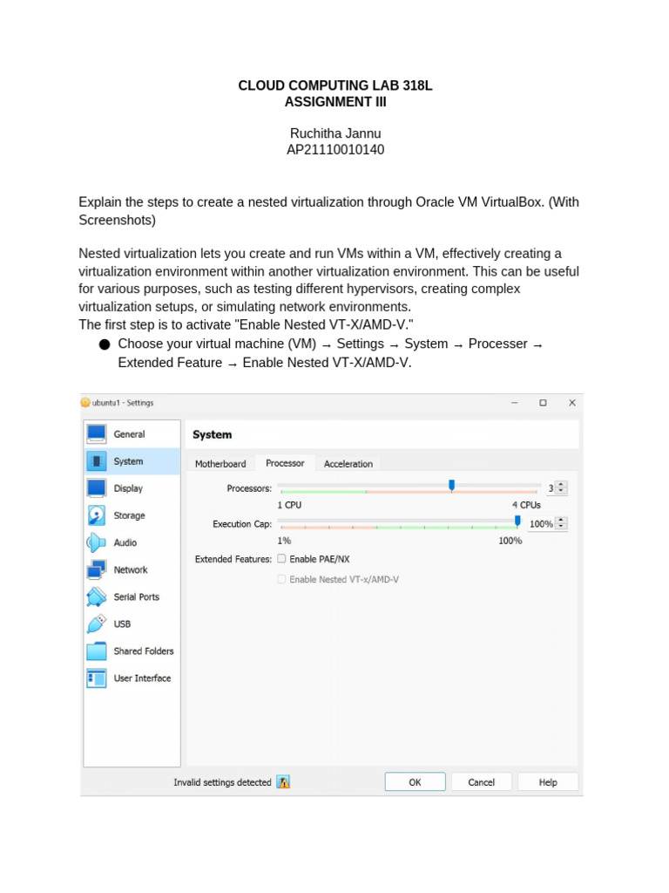669x893 pixels.
Task: Open the Shared Folders icon
Action: [96, 651]
